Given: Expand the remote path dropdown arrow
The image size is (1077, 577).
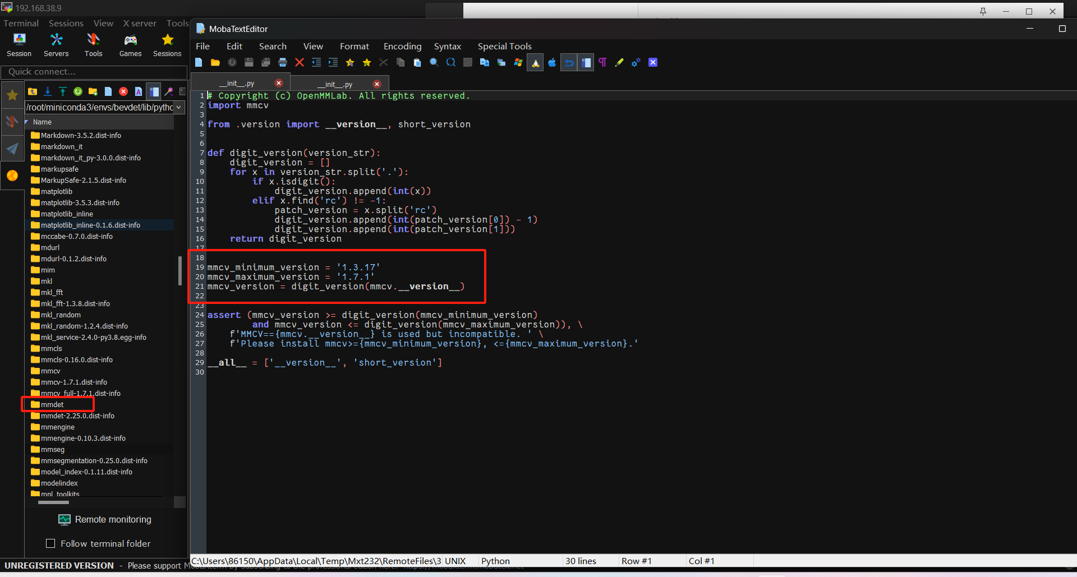Looking at the screenshot, I should point(179,107).
